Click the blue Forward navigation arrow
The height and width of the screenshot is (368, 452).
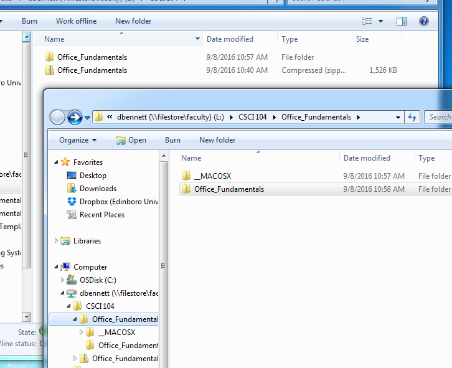(75, 117)
